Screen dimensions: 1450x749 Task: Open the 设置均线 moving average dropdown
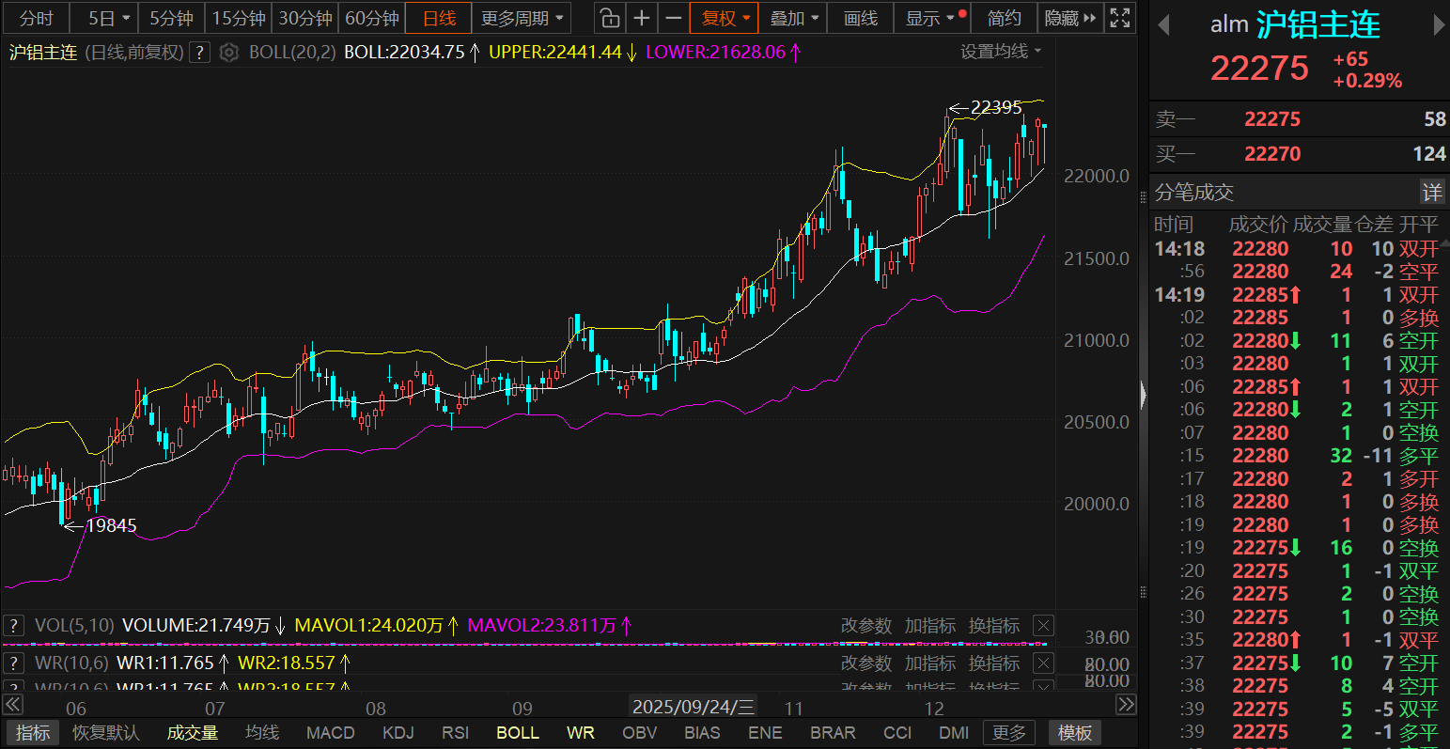point(1001,52)
